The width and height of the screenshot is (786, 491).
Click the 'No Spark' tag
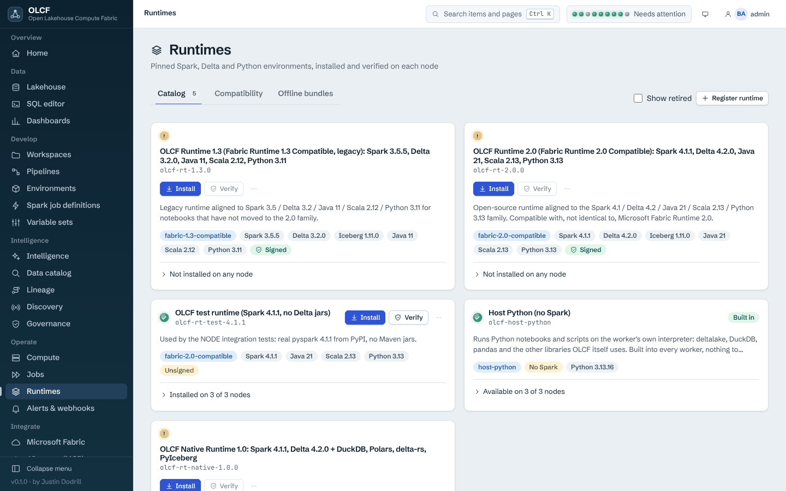tap(543, 367)
